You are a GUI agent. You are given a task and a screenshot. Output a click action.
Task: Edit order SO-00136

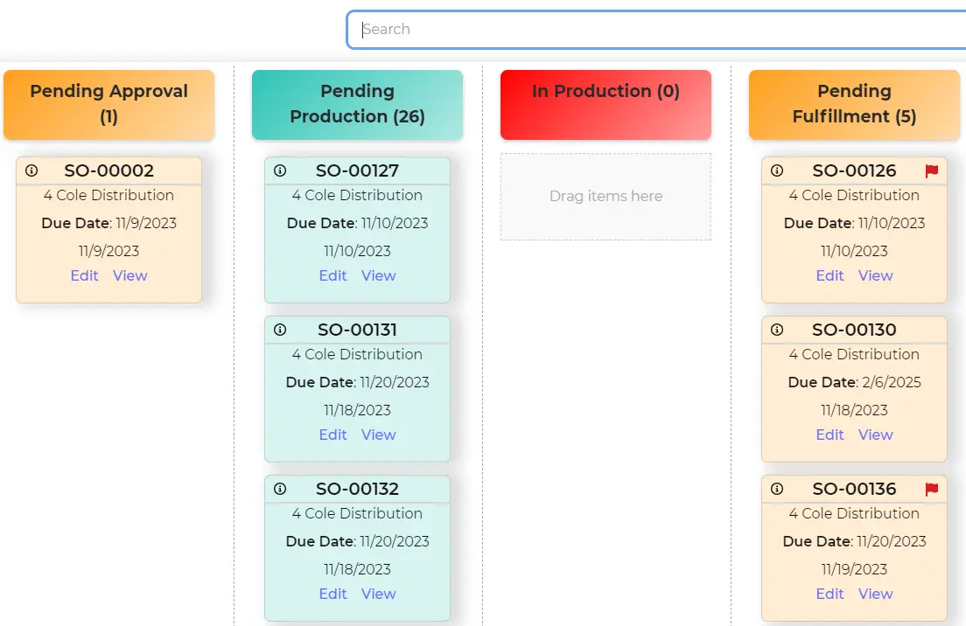829,594
